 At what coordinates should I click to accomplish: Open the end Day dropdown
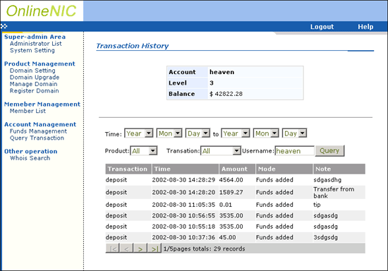coord(294,133)
